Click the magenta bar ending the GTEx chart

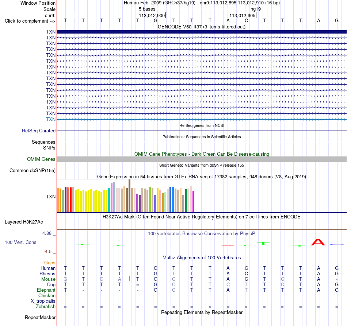194,201
